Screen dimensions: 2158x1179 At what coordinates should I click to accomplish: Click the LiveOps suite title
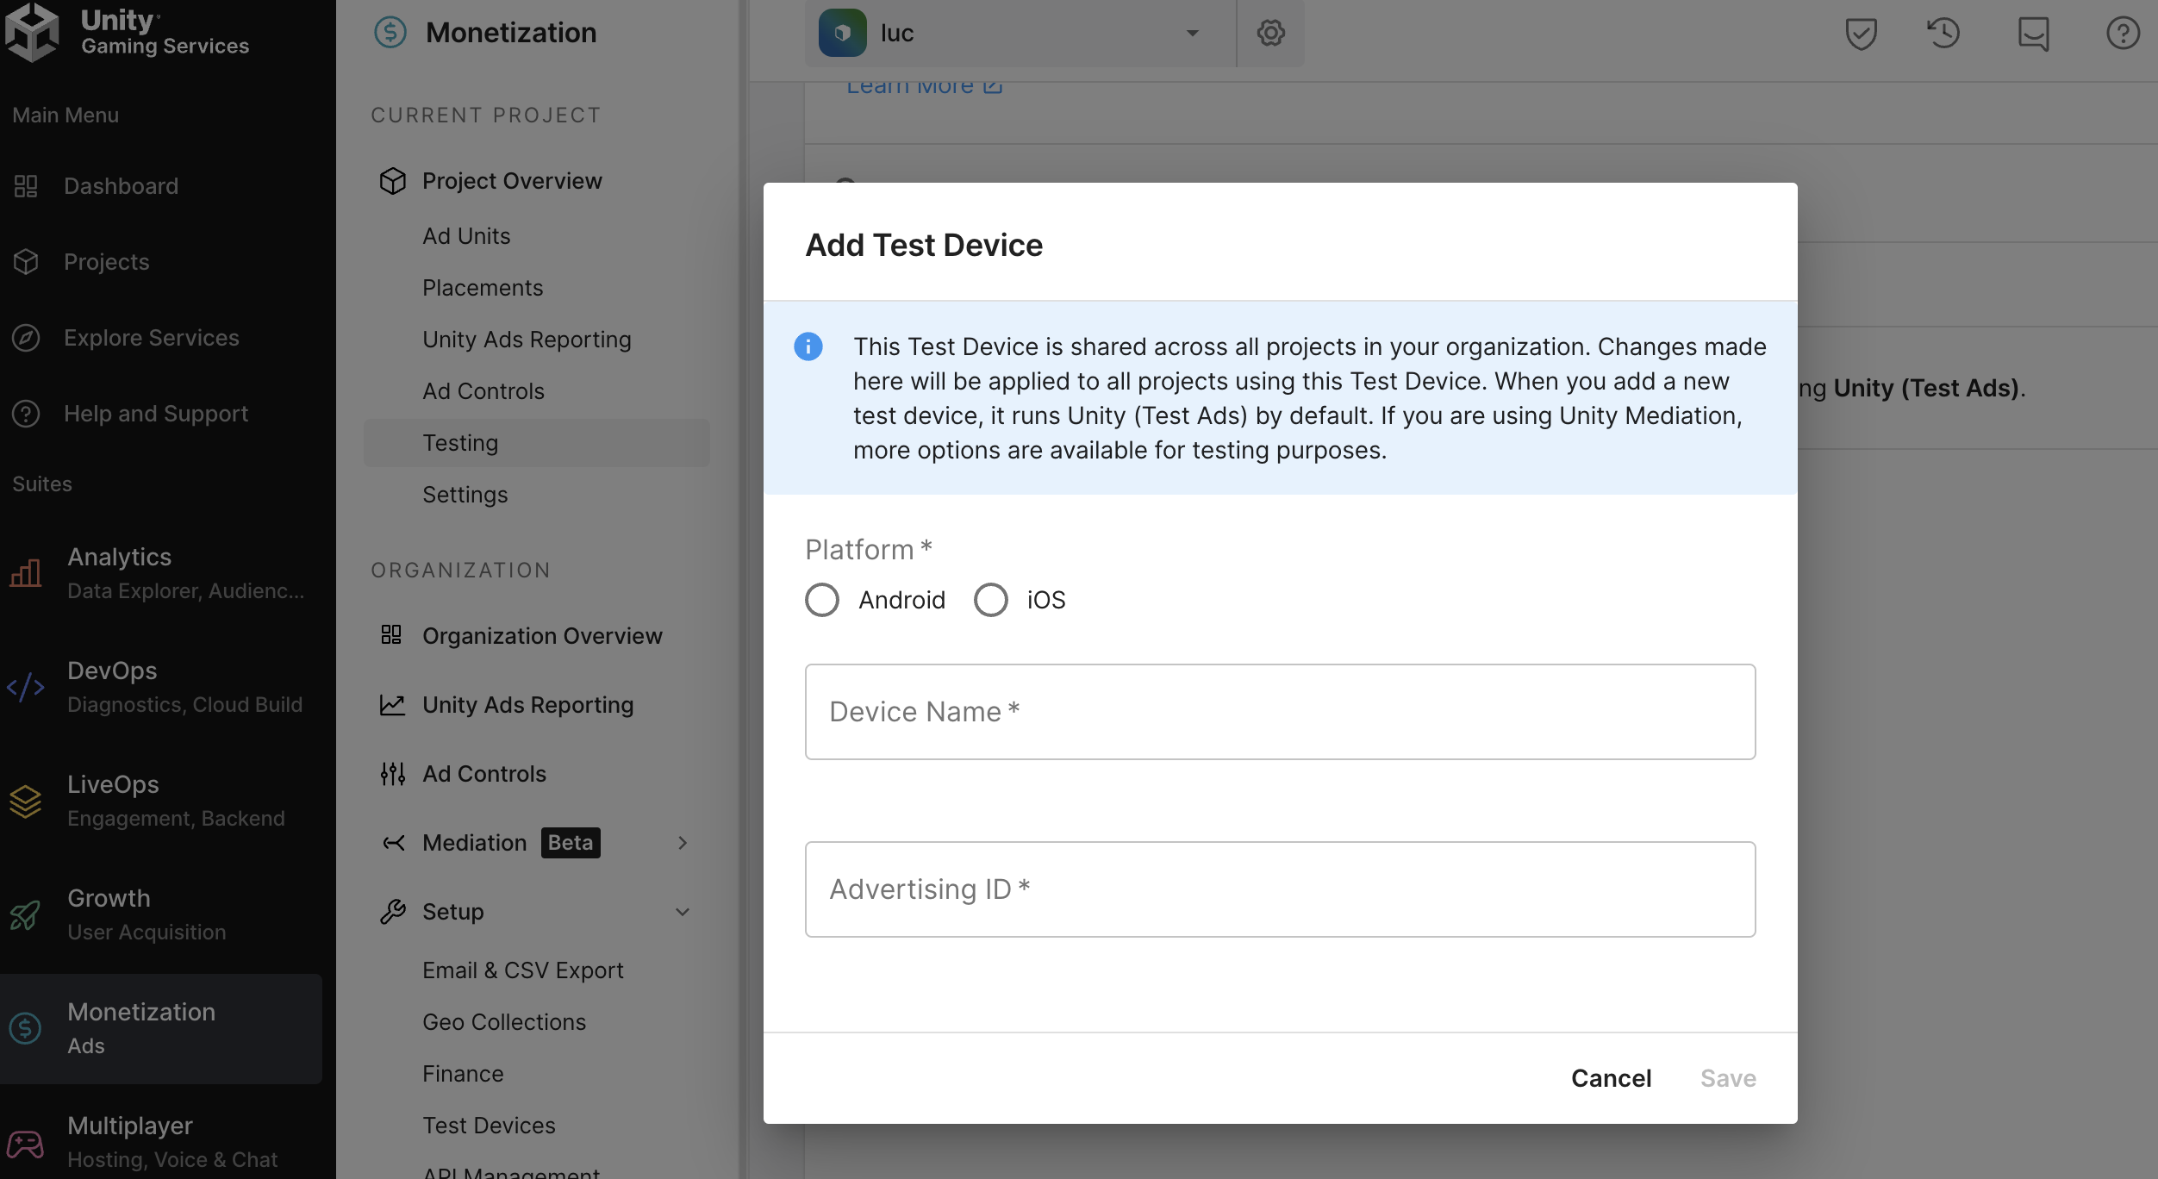coord(113,784)
